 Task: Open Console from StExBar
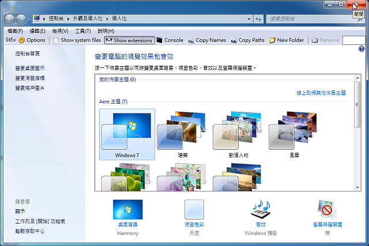click(170, 40)
